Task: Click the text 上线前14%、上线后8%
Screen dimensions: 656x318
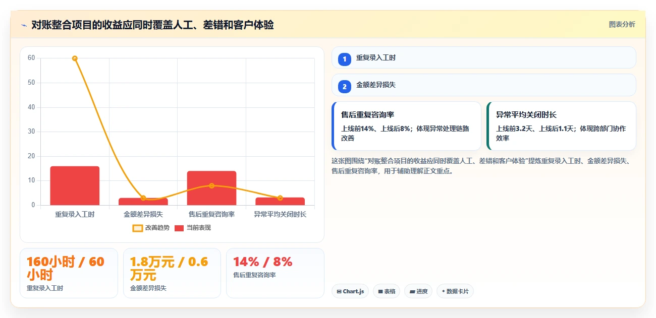Action: click(x=376, y=129)
